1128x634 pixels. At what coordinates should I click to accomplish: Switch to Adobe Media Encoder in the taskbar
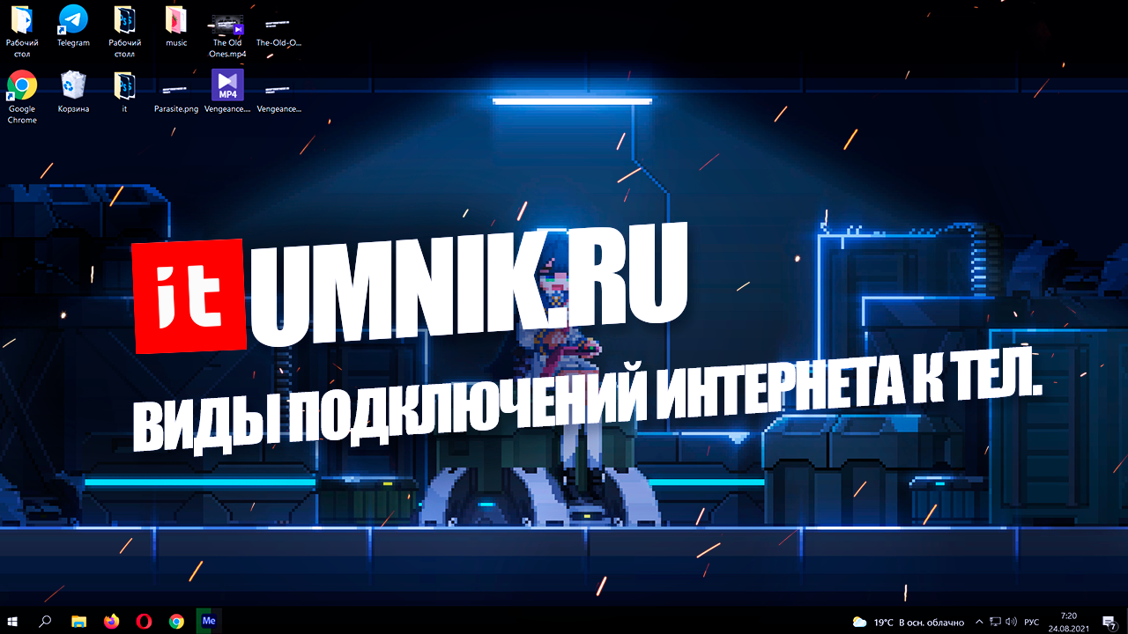tap(209, 621)
